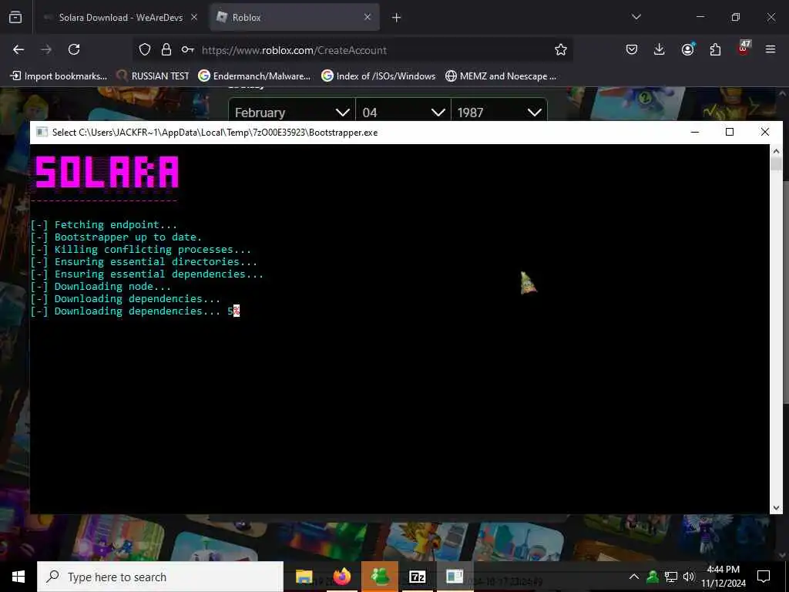
Task: Open a new browser tab
Action: tap(397, 18)
